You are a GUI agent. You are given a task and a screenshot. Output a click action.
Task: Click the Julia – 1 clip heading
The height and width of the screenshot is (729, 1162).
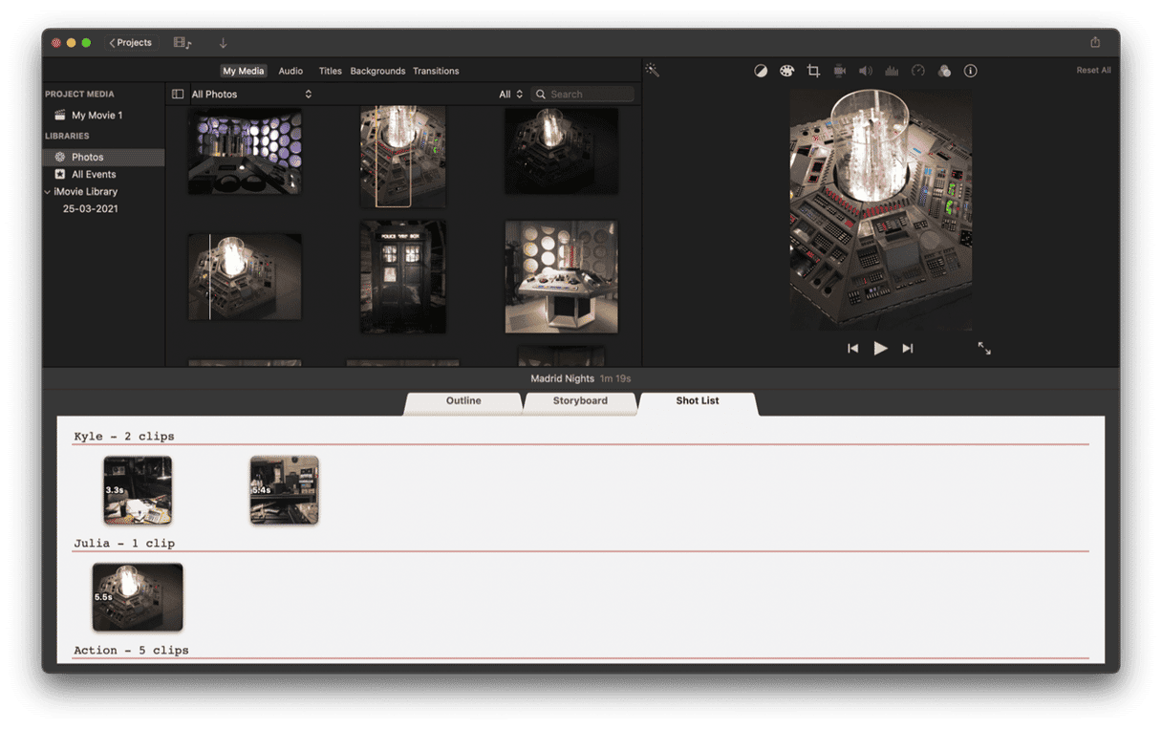point(124,544)
